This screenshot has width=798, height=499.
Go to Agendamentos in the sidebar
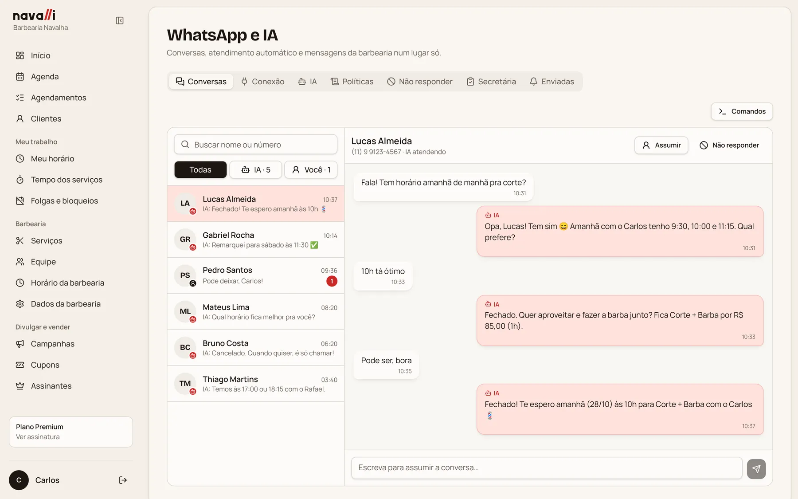(71, 98)
